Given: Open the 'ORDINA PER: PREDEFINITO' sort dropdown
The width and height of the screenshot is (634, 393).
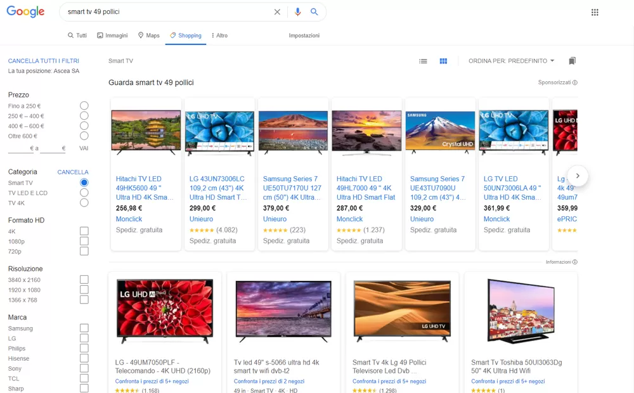Looking at the screenshot, I should click(x=511, y=61).
